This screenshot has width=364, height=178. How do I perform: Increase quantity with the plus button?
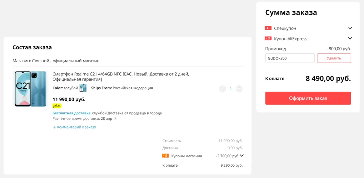[239, 88]
